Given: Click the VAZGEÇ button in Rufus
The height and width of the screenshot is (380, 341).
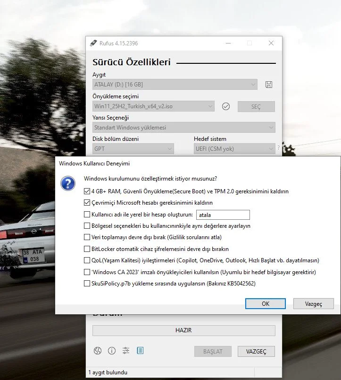Looking at the screenshot, I should coord(256,351).
